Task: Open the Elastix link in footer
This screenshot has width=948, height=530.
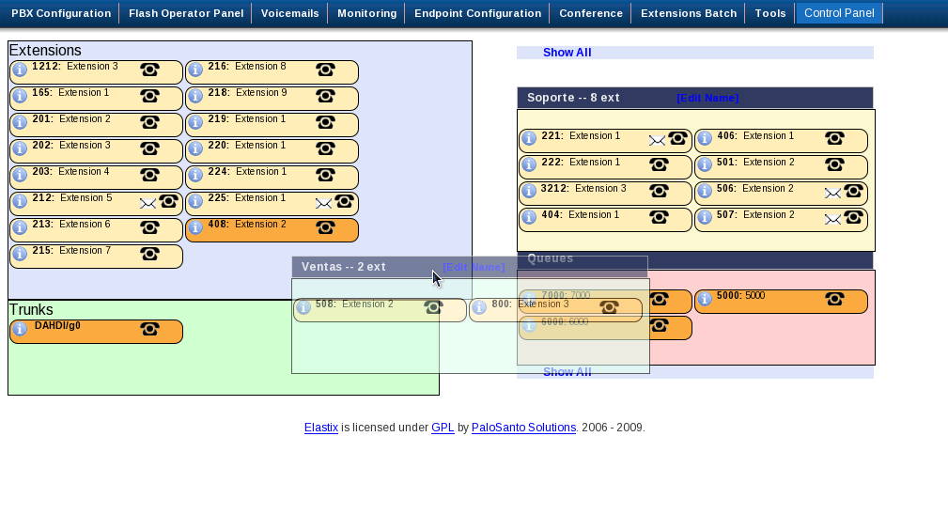Action: [321, 428]
